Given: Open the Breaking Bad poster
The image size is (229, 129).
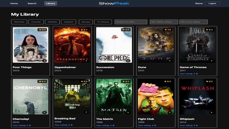Looking at the screenshot, I should tap(72, 96).
